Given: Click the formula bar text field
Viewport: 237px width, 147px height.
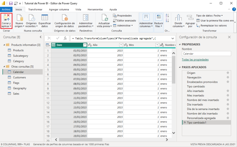Looking at the screenshot, I should pos(121,39).
